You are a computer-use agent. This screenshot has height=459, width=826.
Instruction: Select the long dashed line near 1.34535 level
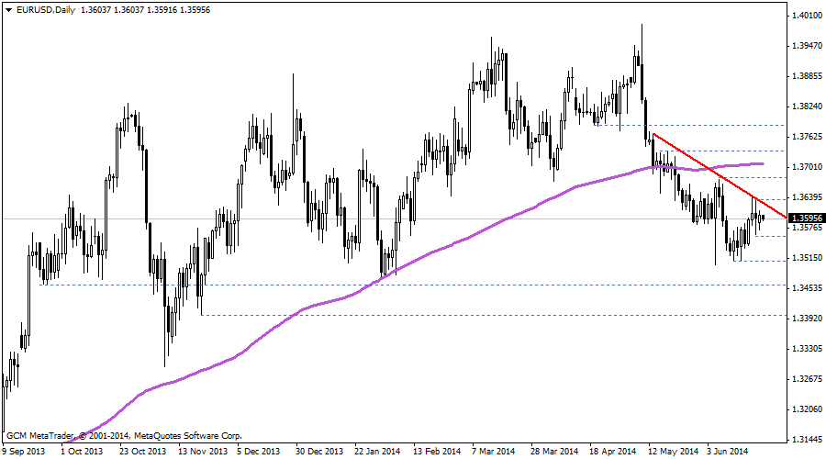pyautogui.click(x=414, y=285)
